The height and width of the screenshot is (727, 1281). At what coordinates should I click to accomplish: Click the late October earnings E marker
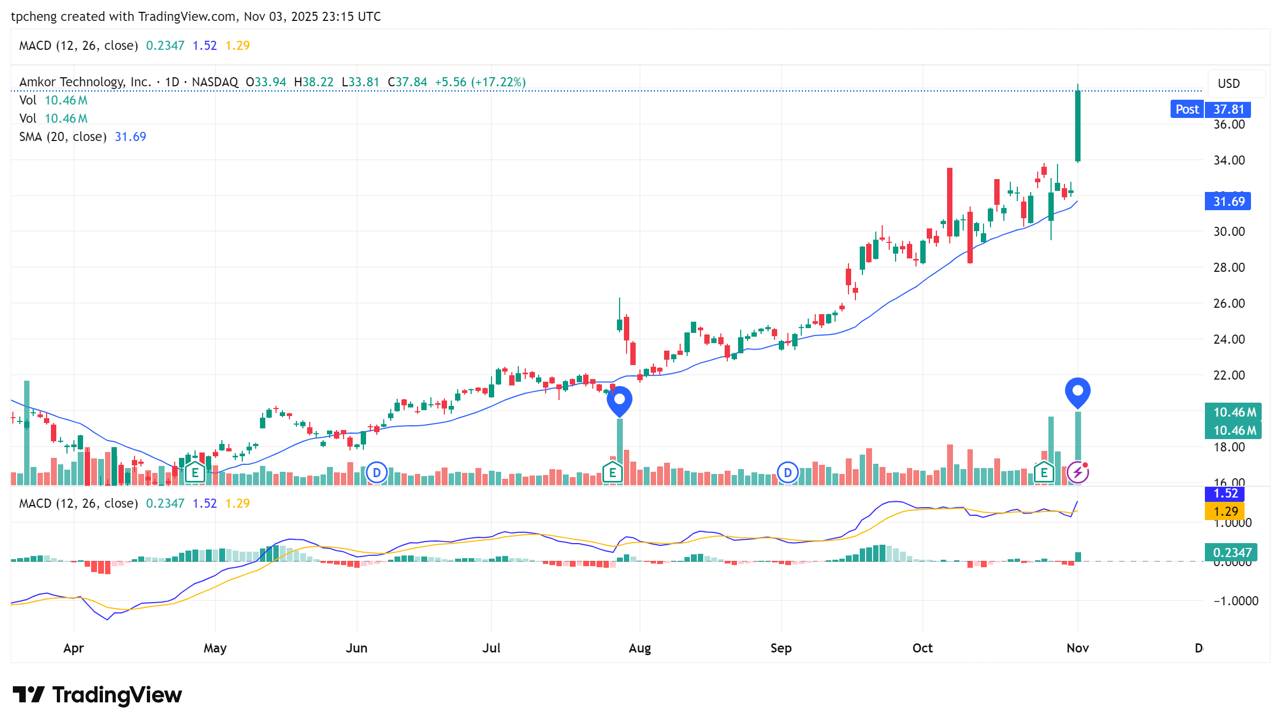pos(1044,472)
